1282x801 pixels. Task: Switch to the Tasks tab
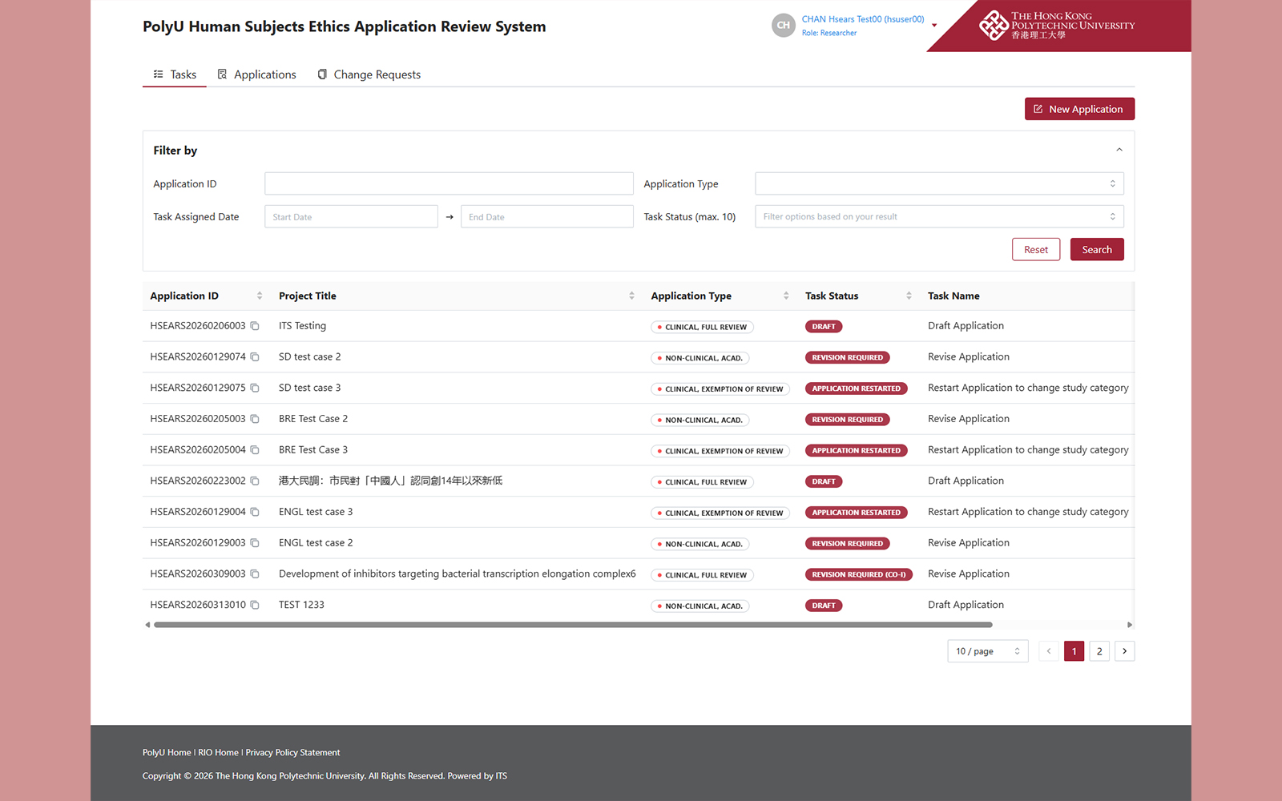(x=175, y=74)
